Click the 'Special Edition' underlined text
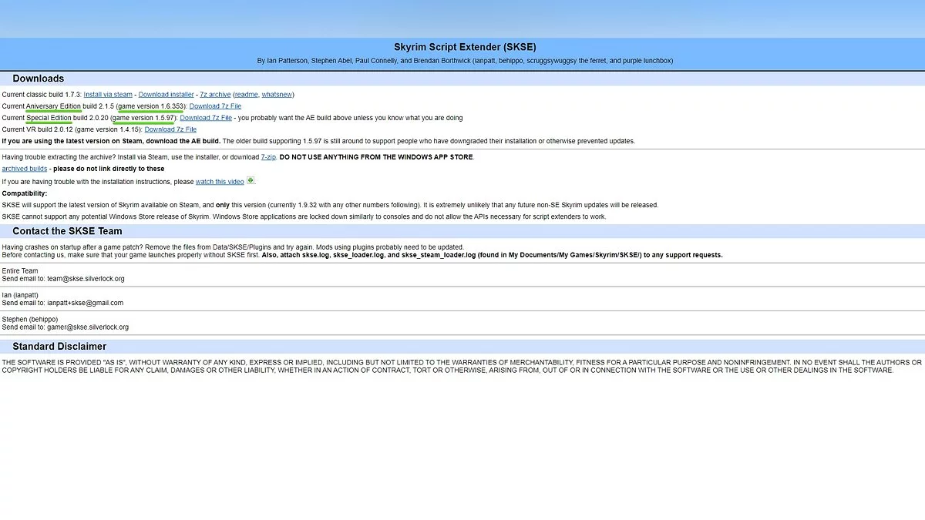925x520 pixels. point(49,118)
